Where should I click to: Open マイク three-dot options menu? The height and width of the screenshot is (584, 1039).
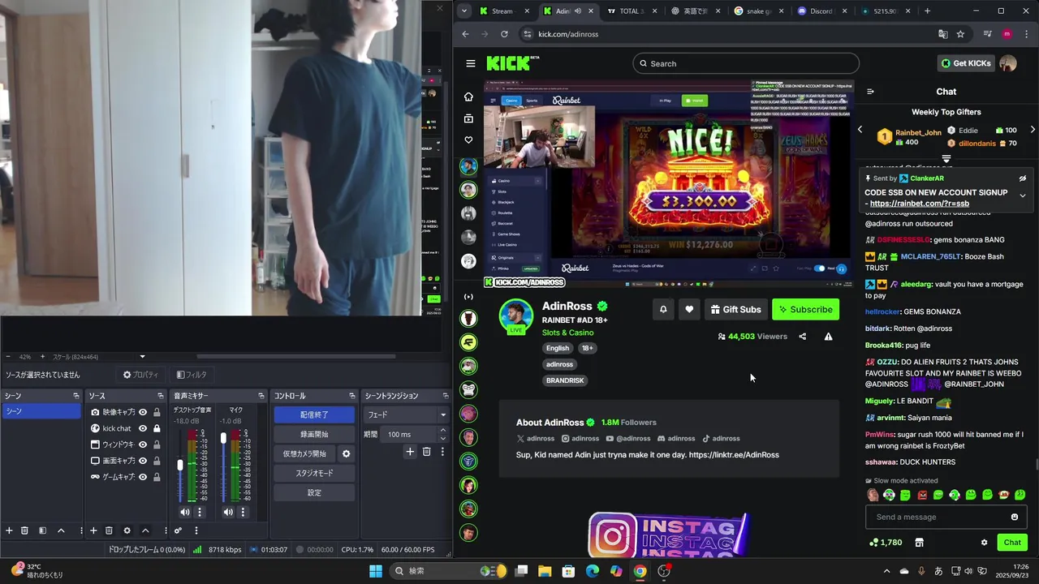(243, 512)
